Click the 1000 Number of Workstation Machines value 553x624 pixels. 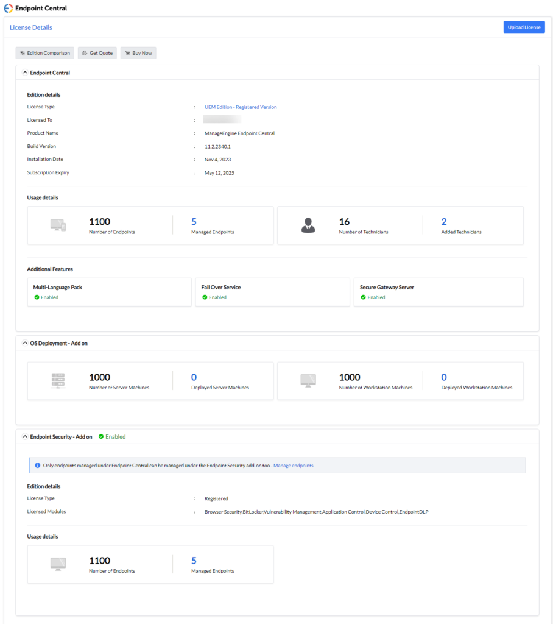click(350, 377)
